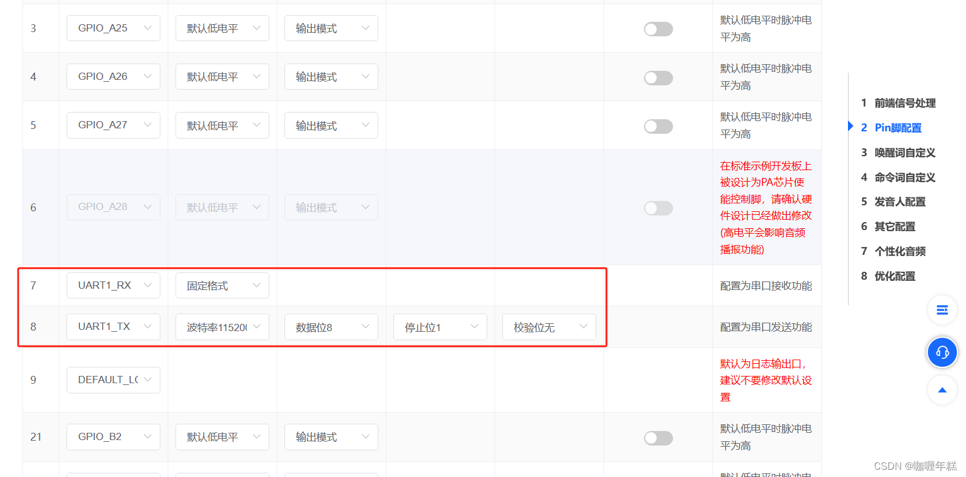966x477 pixels.
Task: Expand the 波特率115200 baud rate dropdown
Action: 222,327
